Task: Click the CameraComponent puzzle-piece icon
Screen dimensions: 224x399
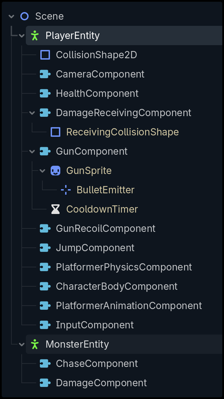Action: (45, 74)
